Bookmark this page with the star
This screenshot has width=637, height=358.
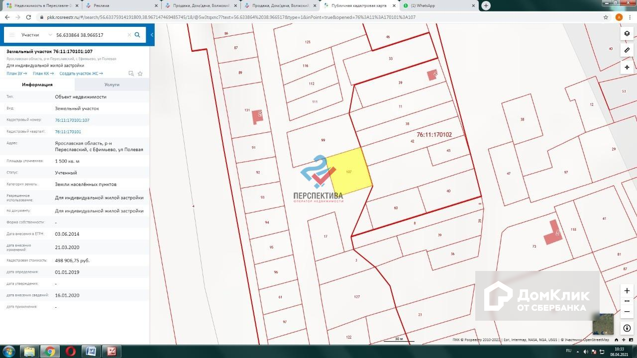click(606, 17)
